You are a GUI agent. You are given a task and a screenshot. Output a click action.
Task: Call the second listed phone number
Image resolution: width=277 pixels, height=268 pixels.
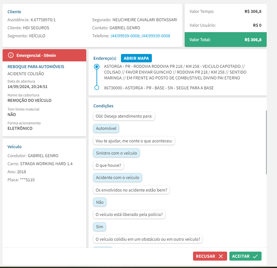pyautogui.click(x=156, y=36)
